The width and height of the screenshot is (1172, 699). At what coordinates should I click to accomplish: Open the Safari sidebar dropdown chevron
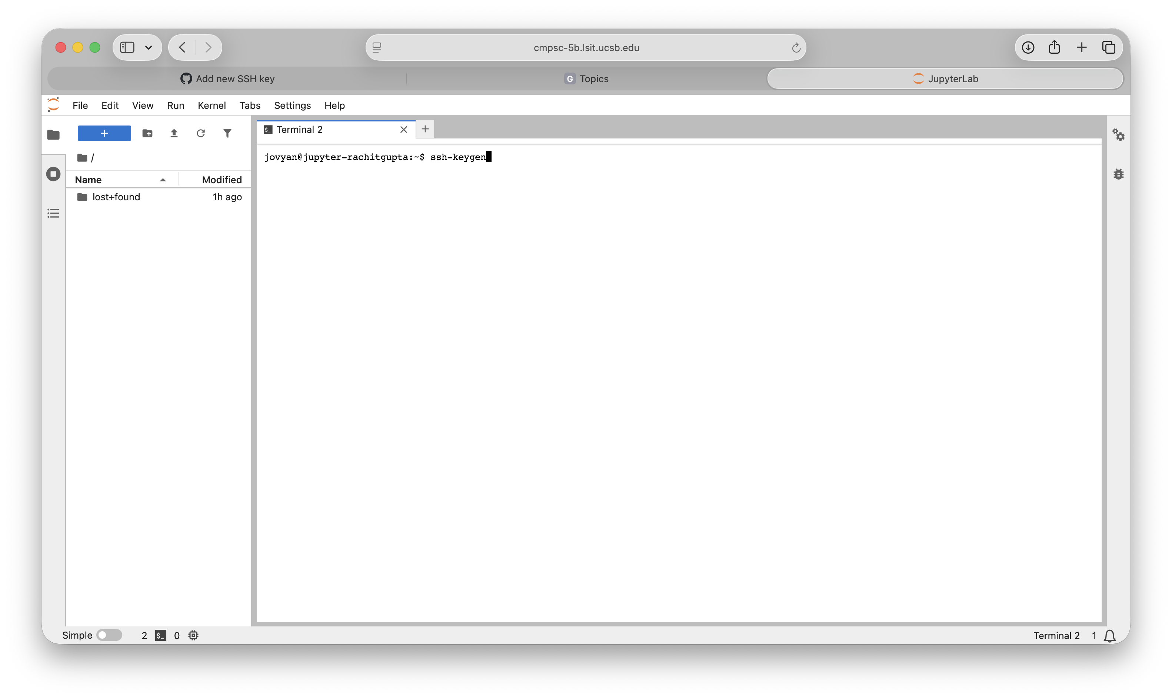click(x=149, y=47)
